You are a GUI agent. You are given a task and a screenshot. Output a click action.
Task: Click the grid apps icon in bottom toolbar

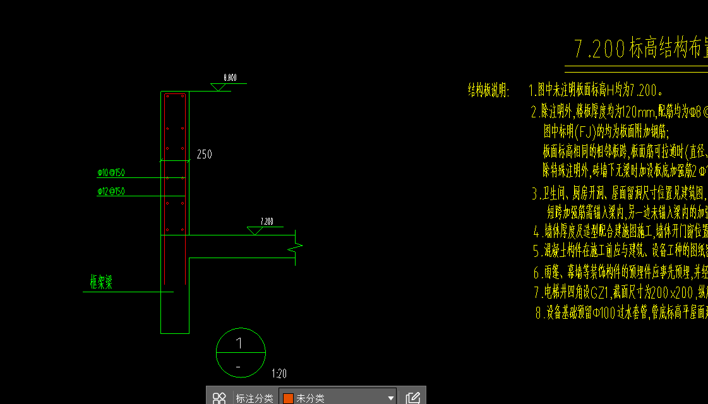(219, 398)
